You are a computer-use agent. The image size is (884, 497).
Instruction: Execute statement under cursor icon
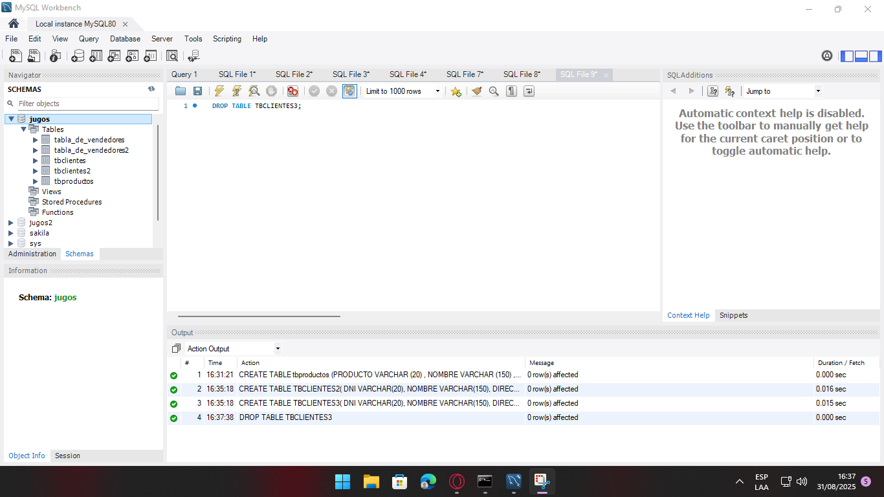pos(237,91)
